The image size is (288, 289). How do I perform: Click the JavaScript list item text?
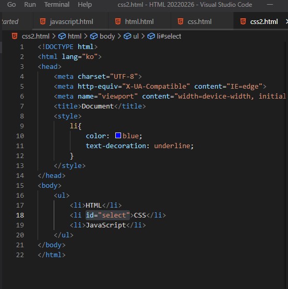click(x=106, y=225)
